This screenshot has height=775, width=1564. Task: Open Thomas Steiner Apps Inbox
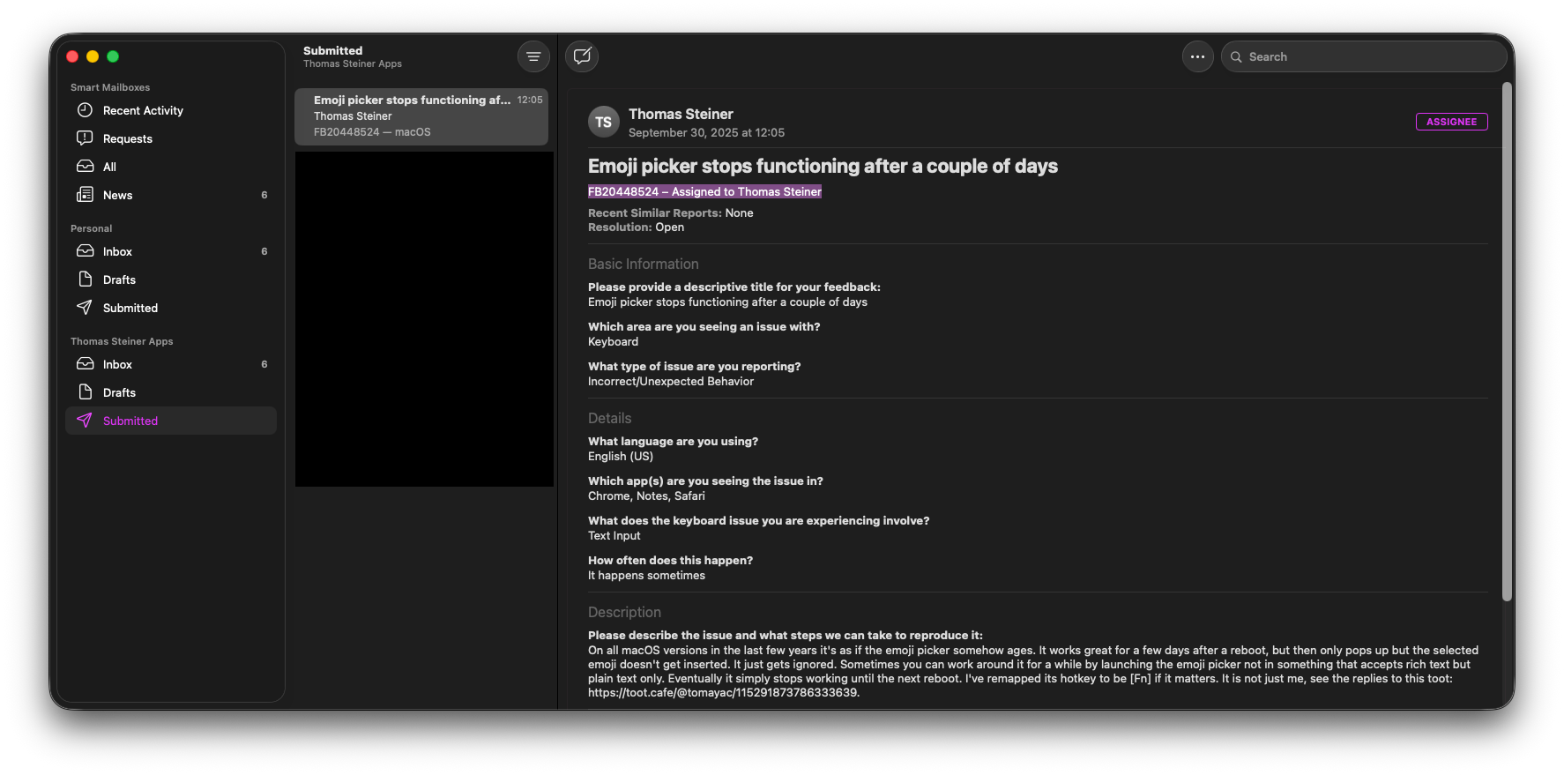coord(117,364)
